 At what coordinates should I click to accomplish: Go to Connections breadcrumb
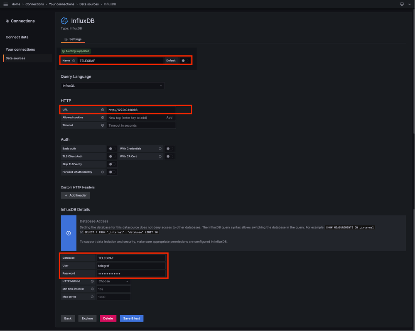pos(34,4)
